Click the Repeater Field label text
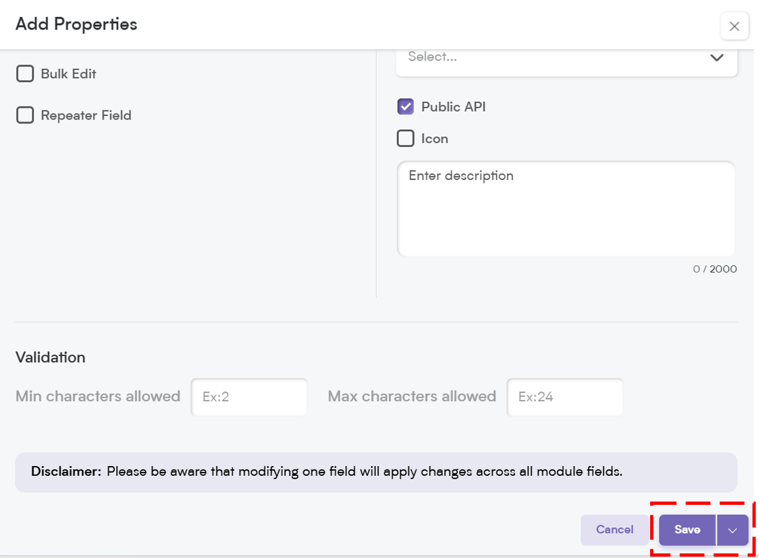Image resolution: width=759 pixels, height=558 pixels. 86,116
